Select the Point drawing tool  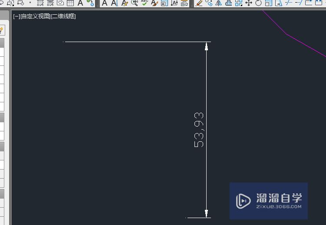30,3
